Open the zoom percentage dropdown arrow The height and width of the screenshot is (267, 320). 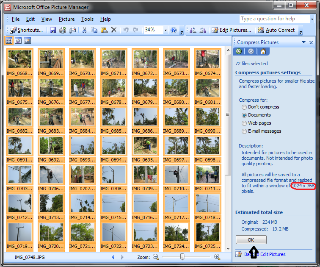click(166, 30)
